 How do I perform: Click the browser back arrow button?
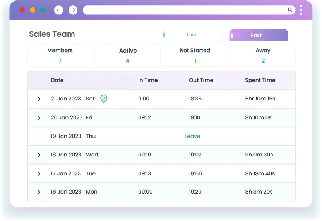pos(58,10)
